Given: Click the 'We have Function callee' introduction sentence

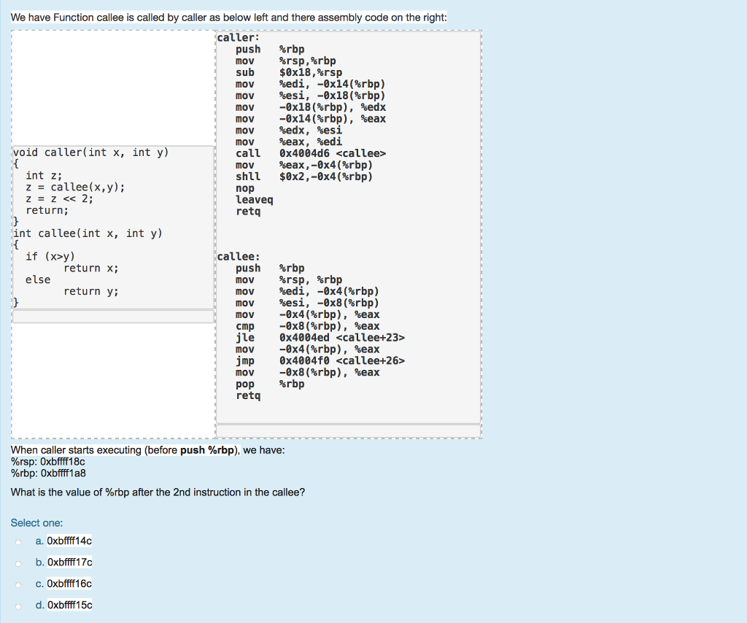Looking at the screenshot, I should 228,18.
